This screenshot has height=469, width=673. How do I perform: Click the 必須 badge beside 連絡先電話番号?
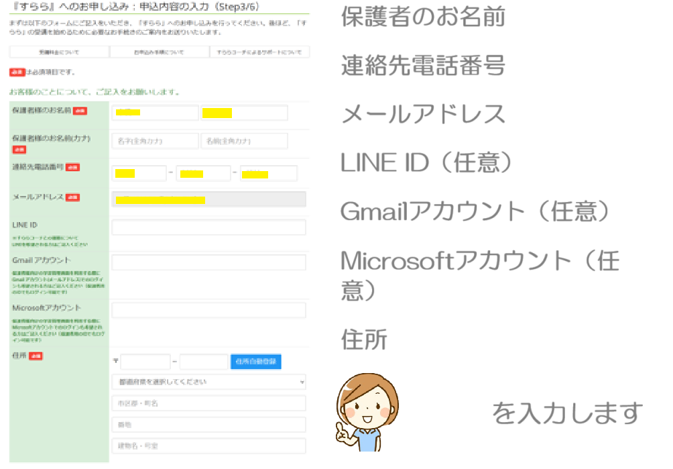(73, 166)
